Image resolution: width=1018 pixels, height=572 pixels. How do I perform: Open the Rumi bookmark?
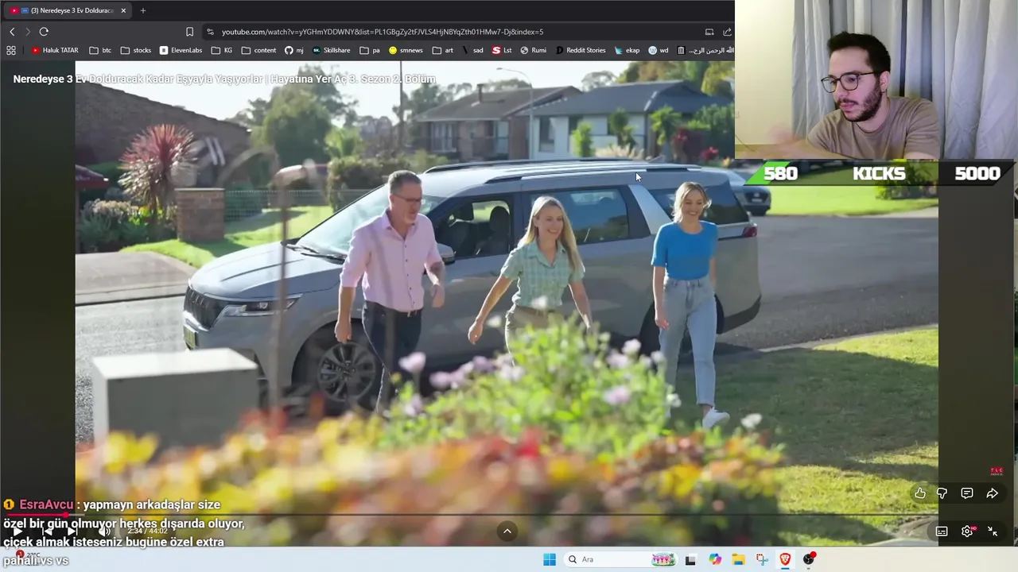[534, 50]
